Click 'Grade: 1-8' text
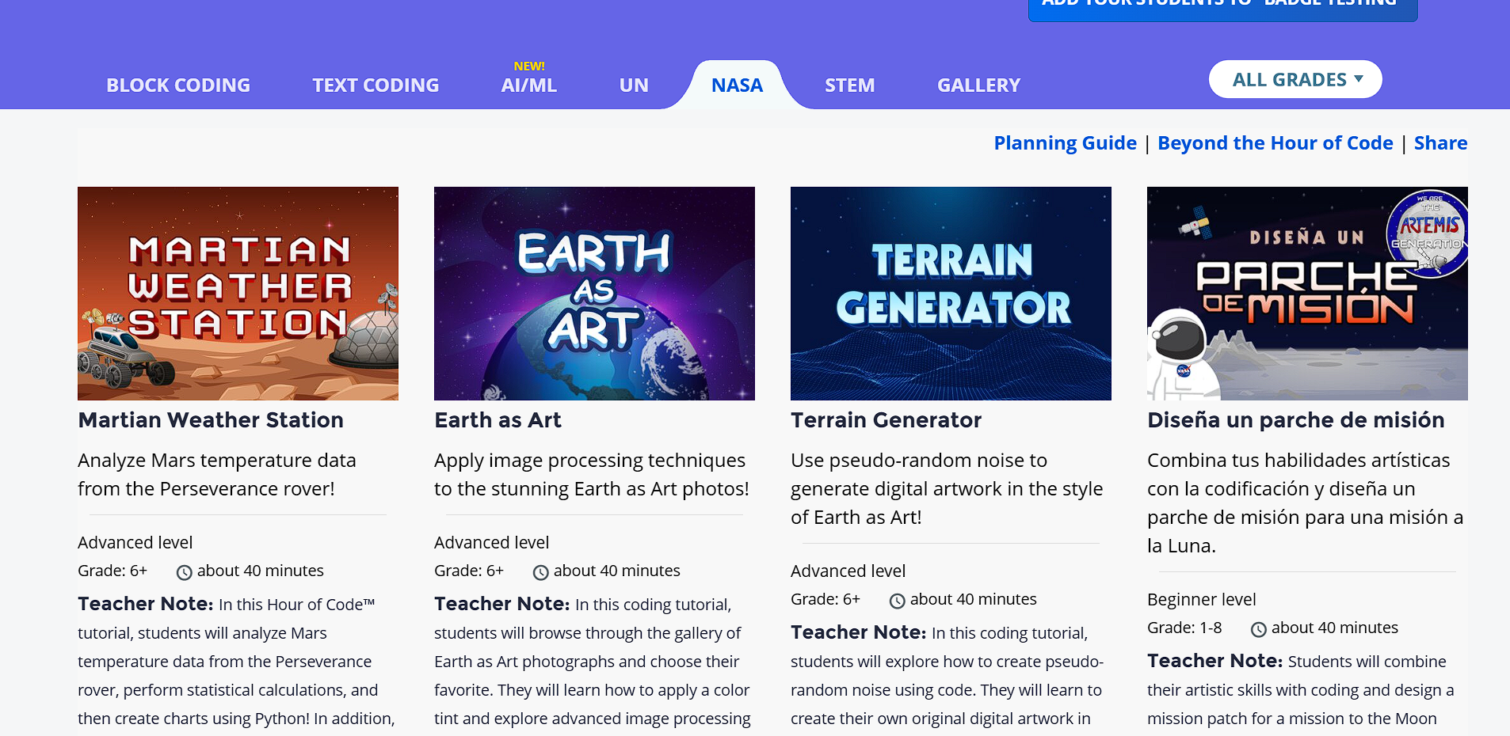1510x736 pixels. click(1184, 628)
